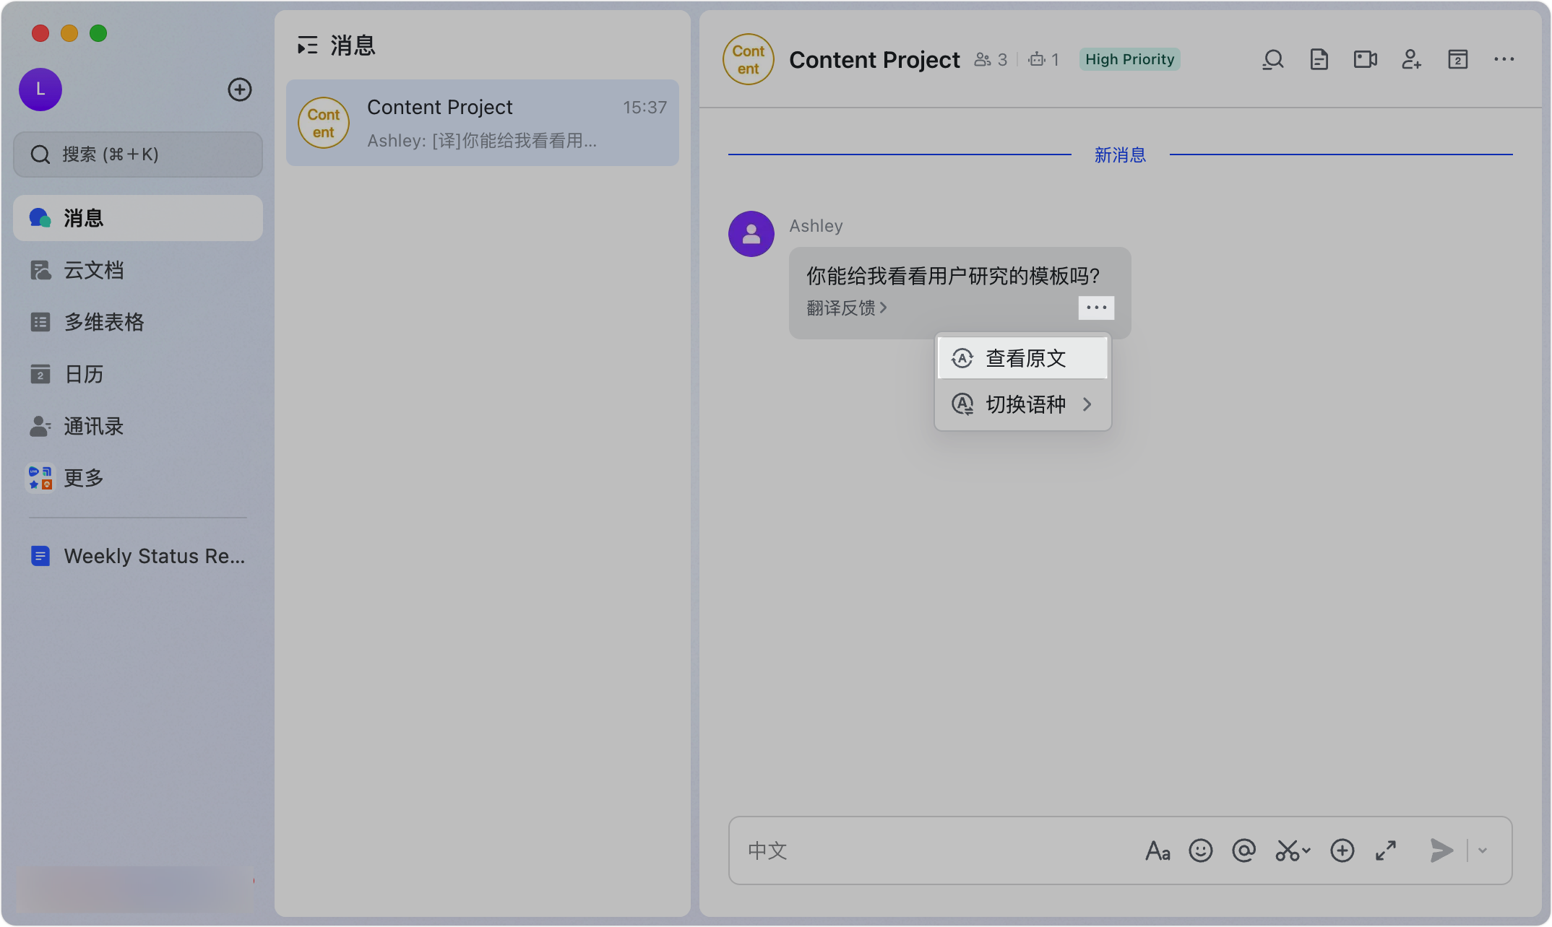This screenshot has height=927, width=1552.
Task: Close the window with the red button
Action: pyautogui.click(x=40, y=33)
